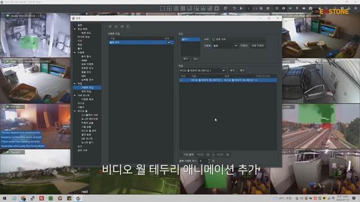Enable the 시간 범위 checkbox
Screen dimensions: 360x202
coord(181,155)
